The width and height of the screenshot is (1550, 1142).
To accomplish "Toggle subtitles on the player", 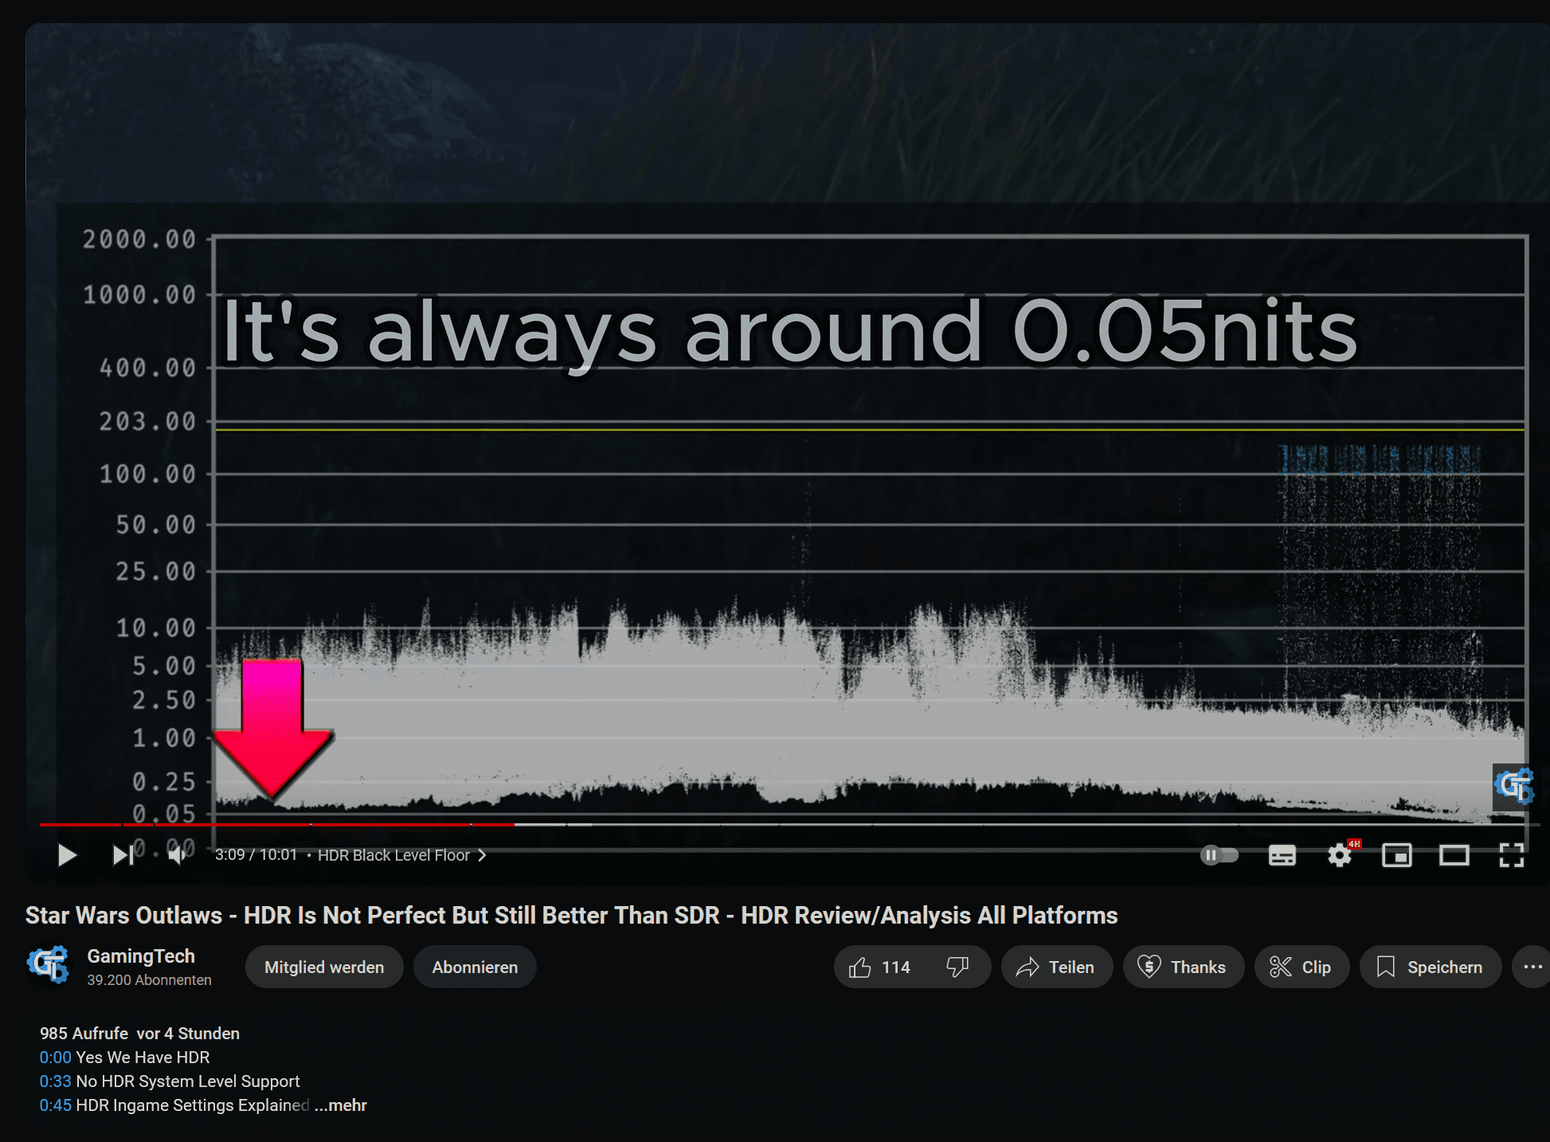I will [1282, 855].
